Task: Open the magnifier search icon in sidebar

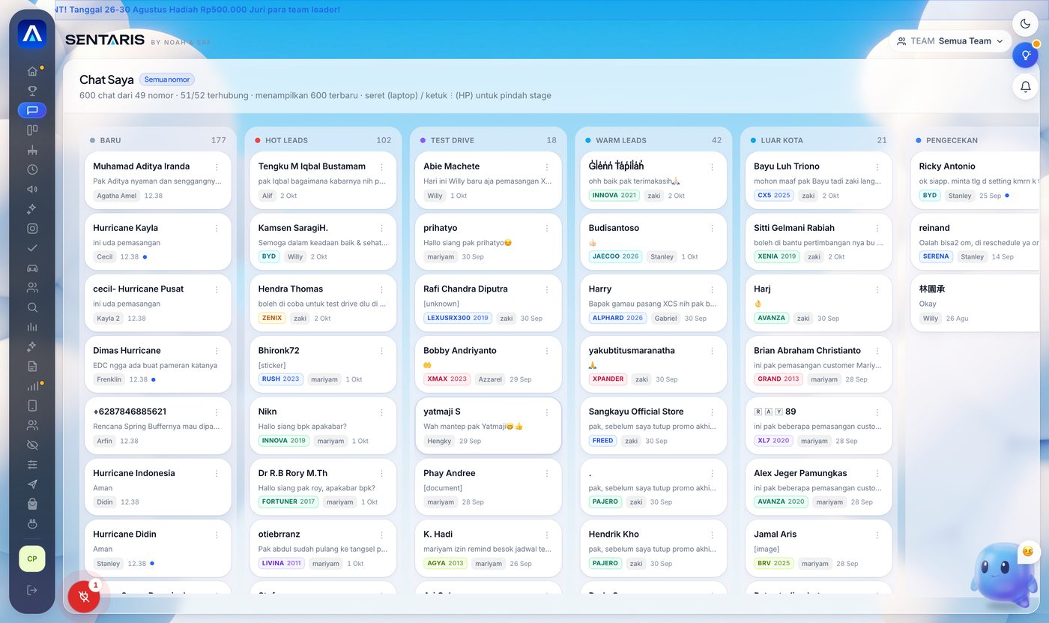Action: coord(32,307)
